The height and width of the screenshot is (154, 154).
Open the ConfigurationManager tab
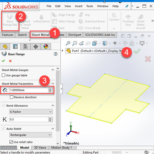[25, 47]
